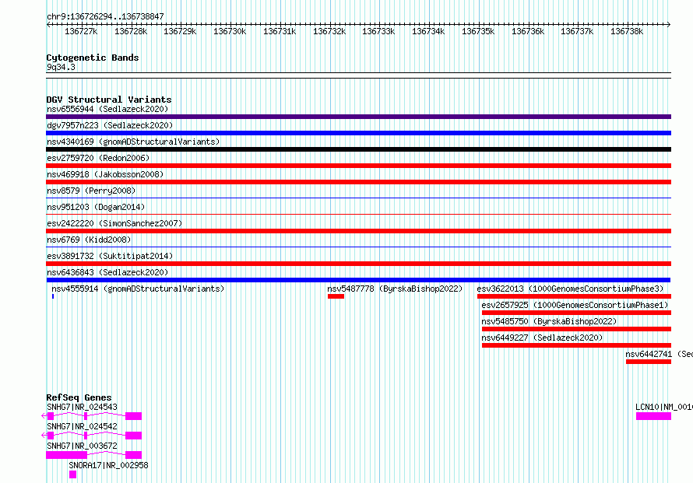
Task: Click the SNHG7 NR_024542 transcript glyph
Action: pyautogui.click(x=91, y=436)
